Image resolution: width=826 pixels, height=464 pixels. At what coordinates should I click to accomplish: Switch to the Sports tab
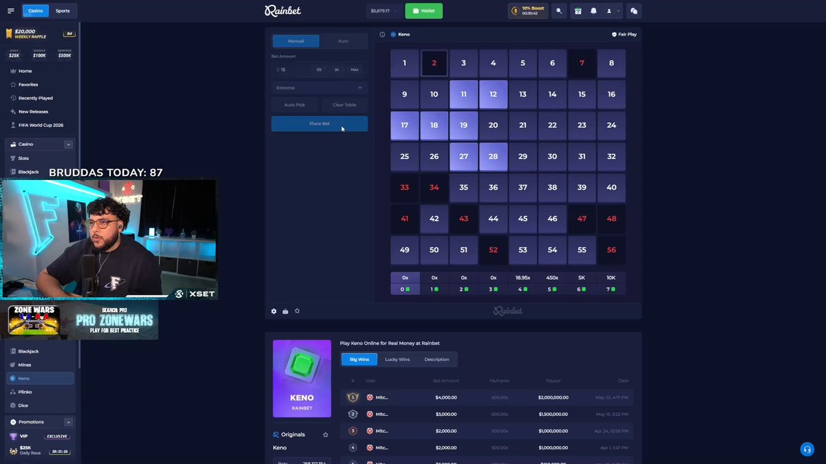[x=63, y=11]
